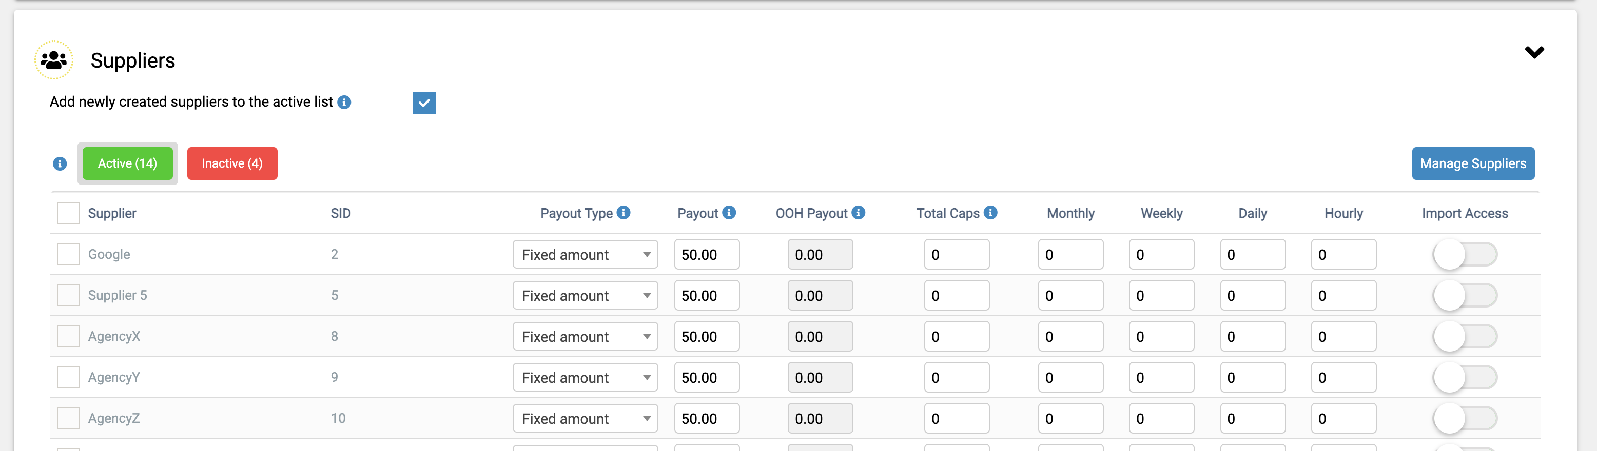Enable Import Access toggle for AgencyZ

coord(1465,418)
